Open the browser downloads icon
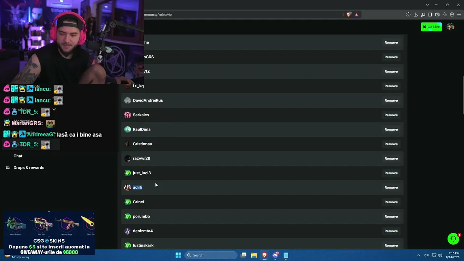464x261 pixels. click(416, 14)
